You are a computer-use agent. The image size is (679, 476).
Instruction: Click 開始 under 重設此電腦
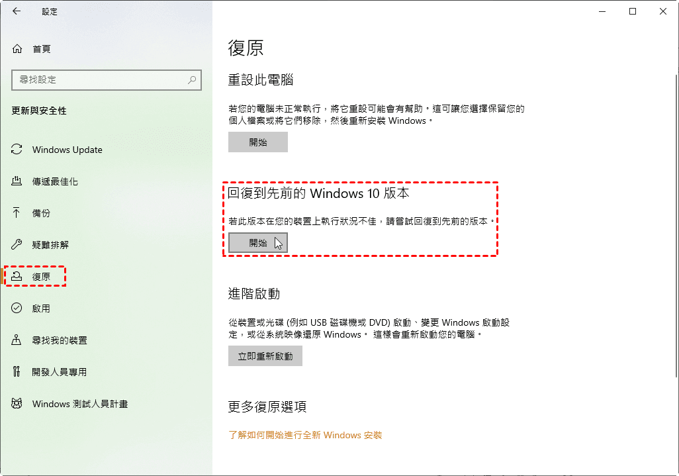point(258,142)
